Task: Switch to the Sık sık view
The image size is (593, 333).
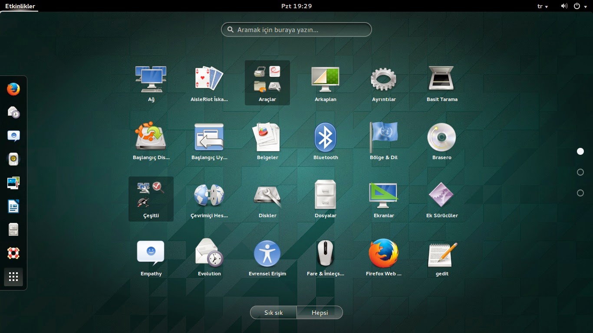Action: (273, 312)
